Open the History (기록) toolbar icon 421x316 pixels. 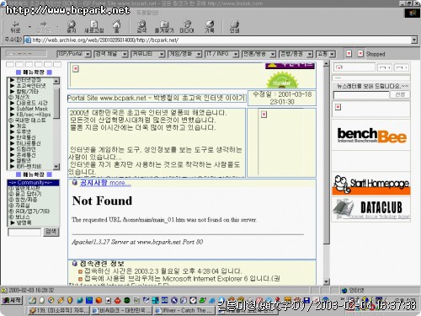pos(210,26)
